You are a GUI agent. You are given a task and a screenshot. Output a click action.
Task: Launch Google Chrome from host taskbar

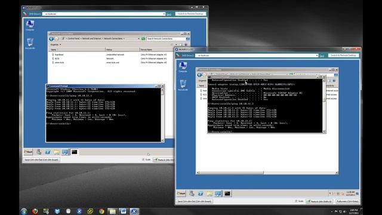[101, 211]
